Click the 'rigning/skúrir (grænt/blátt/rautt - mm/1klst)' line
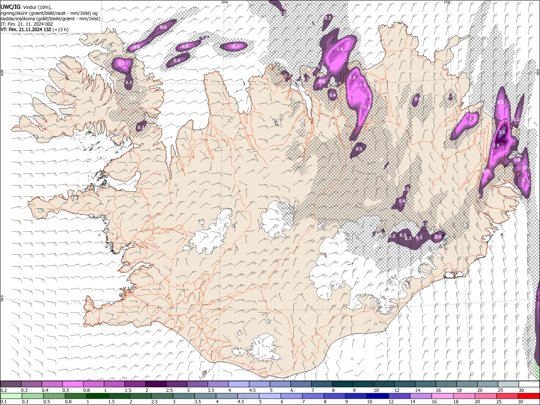Image resolution: width=540 pixels, height=405 pixels. (x=49, y=13)
